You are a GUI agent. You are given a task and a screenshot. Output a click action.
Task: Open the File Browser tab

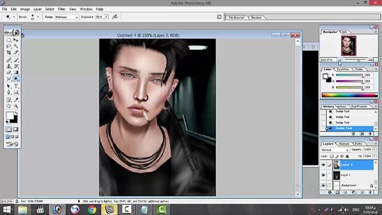pyautogui.click(x=236, y=17)
